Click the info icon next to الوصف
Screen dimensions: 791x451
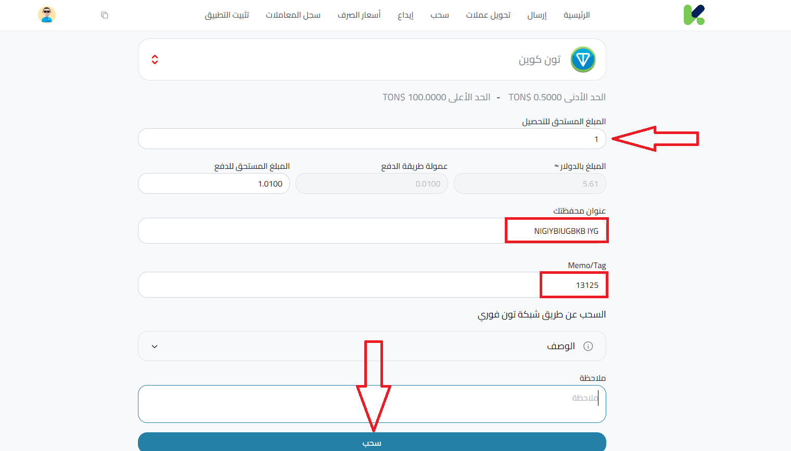tap(589, 346)
